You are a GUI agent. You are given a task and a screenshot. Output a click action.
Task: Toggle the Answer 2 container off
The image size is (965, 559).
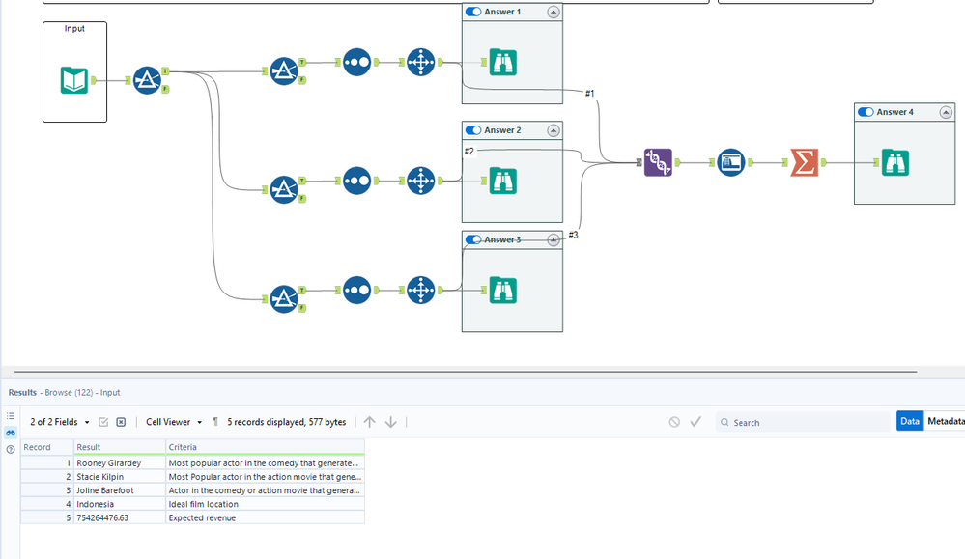click(473, 130)
